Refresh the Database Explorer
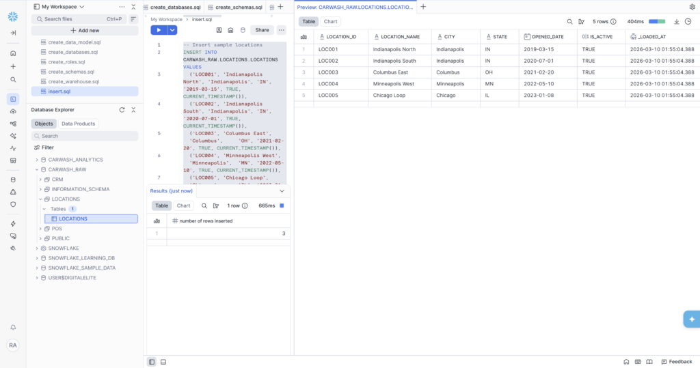Screen dimensions: 700x368 pos(122,110)
